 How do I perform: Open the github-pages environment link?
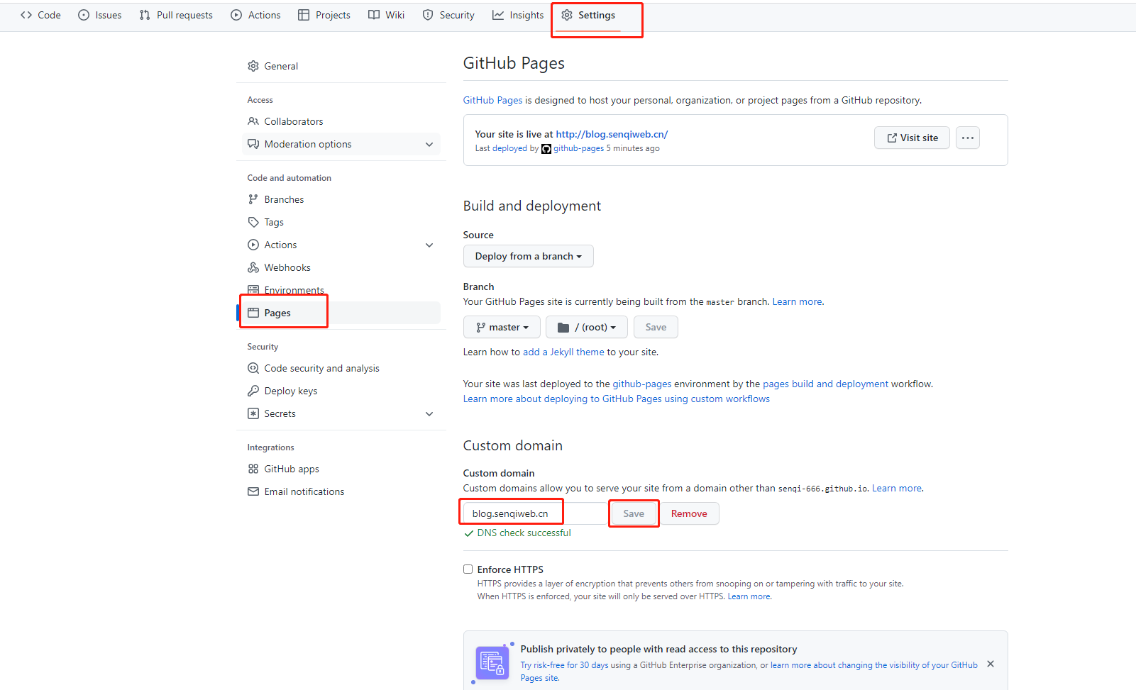pyautogui.click(x=642, y=384)
